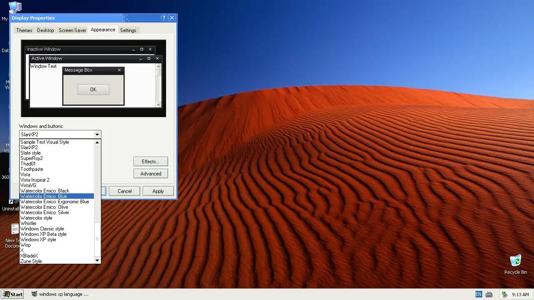Click the Cancel button
The width and height of the screenshot is (534, 300).
point(124,191)
